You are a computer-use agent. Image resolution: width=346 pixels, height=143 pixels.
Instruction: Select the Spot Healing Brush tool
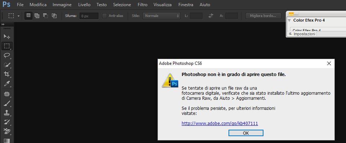7,94
